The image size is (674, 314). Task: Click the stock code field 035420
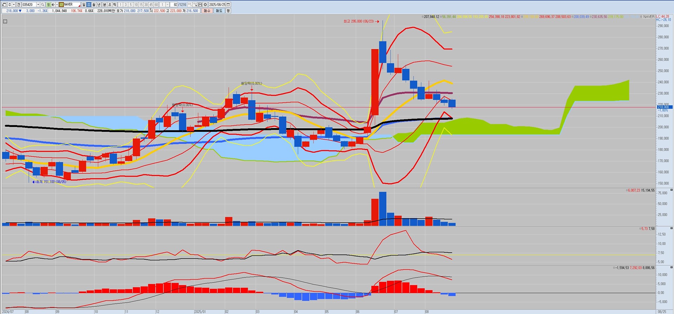(29, 5)
